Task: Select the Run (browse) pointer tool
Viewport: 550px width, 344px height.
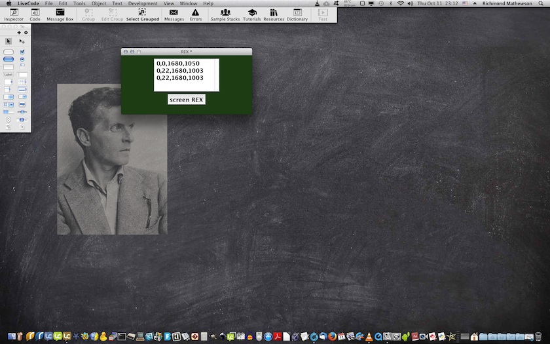Action: [9, 41]
